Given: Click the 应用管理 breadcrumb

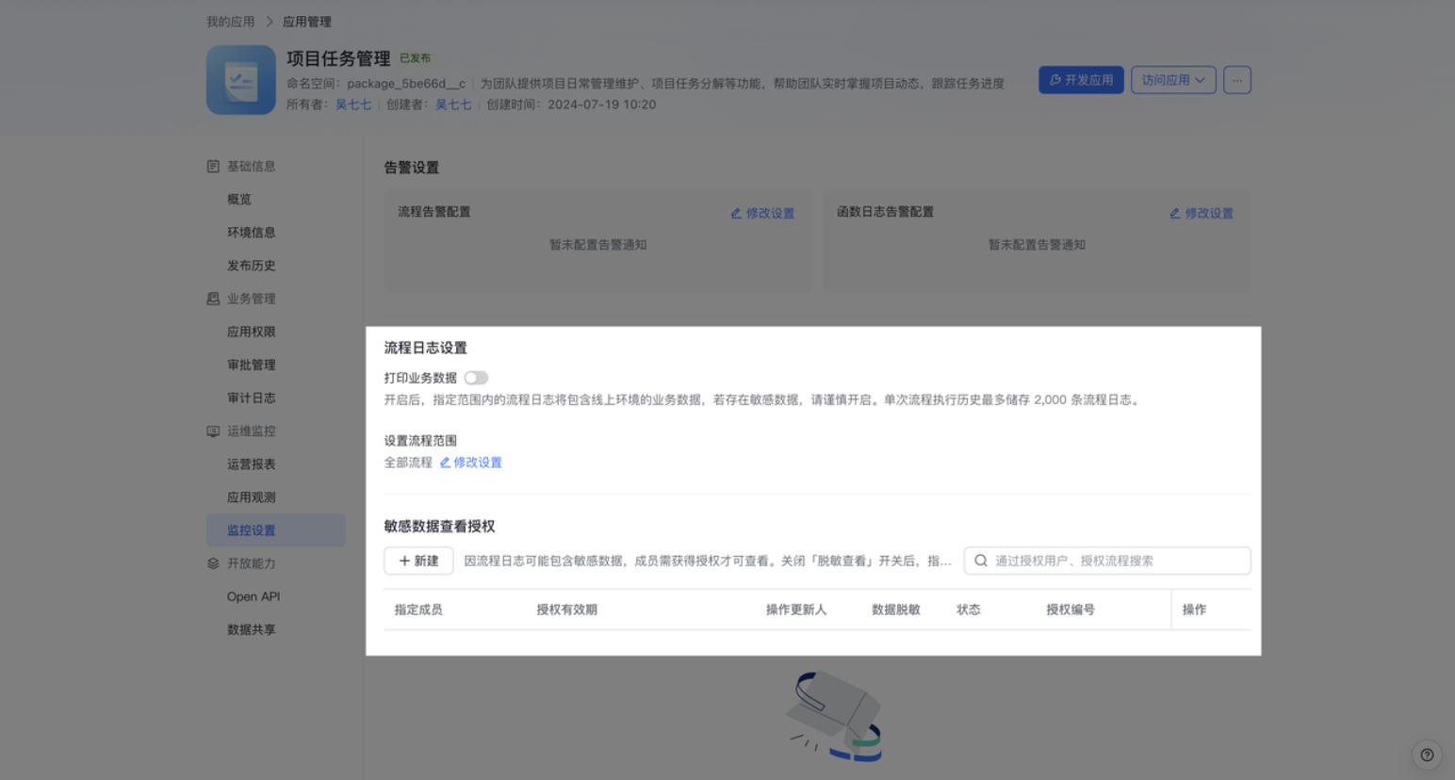Looking at the screenshot, I should pos(307,22).
